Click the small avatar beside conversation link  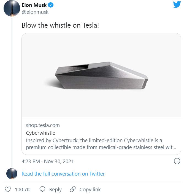[12, 174]
